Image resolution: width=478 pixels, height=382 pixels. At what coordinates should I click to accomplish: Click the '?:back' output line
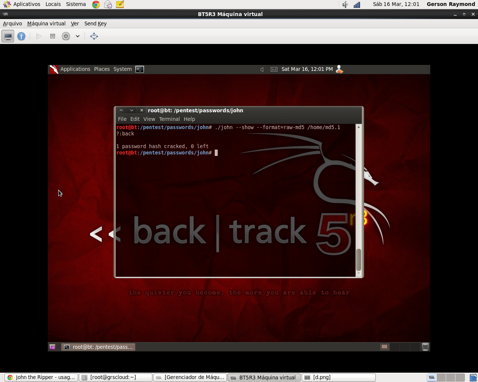(x=125, y=134)
